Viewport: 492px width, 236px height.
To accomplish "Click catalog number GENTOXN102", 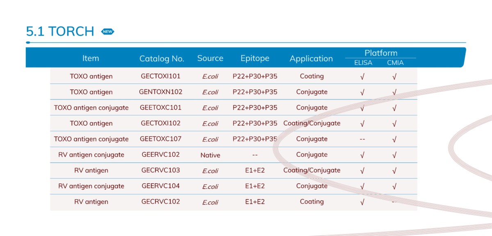I will (x=161, y=92).
